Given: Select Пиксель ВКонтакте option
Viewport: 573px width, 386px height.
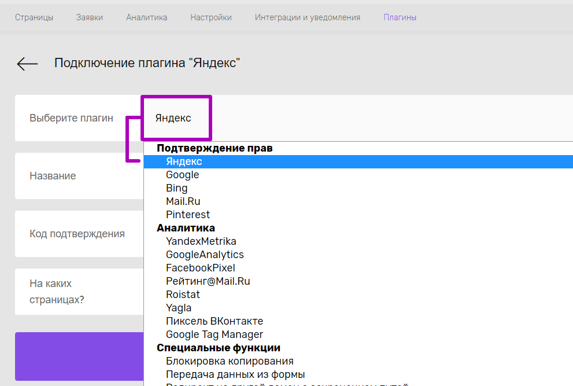Looking at the screenshot, I should click(x=358, y=321).
